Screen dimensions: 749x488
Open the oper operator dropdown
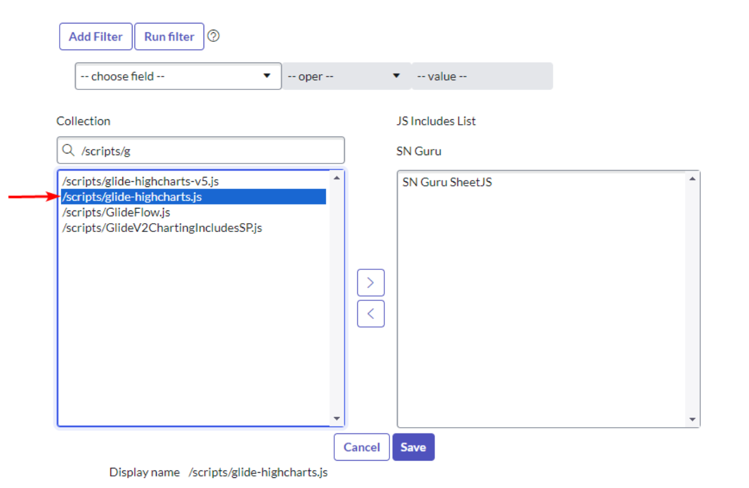click(344, 76)
